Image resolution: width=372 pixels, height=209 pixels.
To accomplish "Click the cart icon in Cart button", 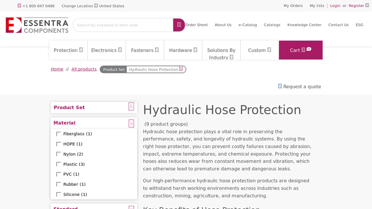I will 303,50.
